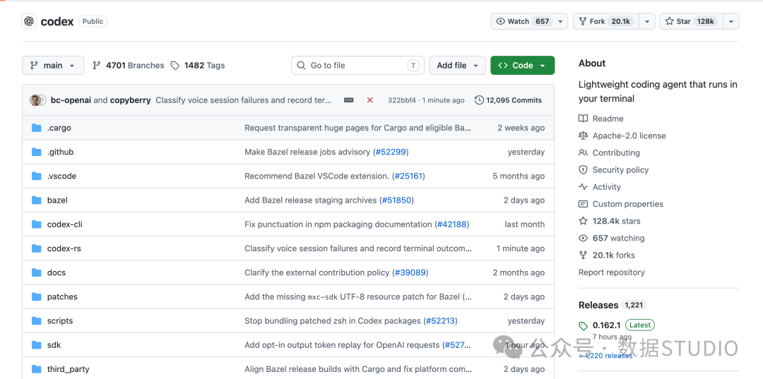
Task: View the 128.4k stars link
Action: (617, 221)
